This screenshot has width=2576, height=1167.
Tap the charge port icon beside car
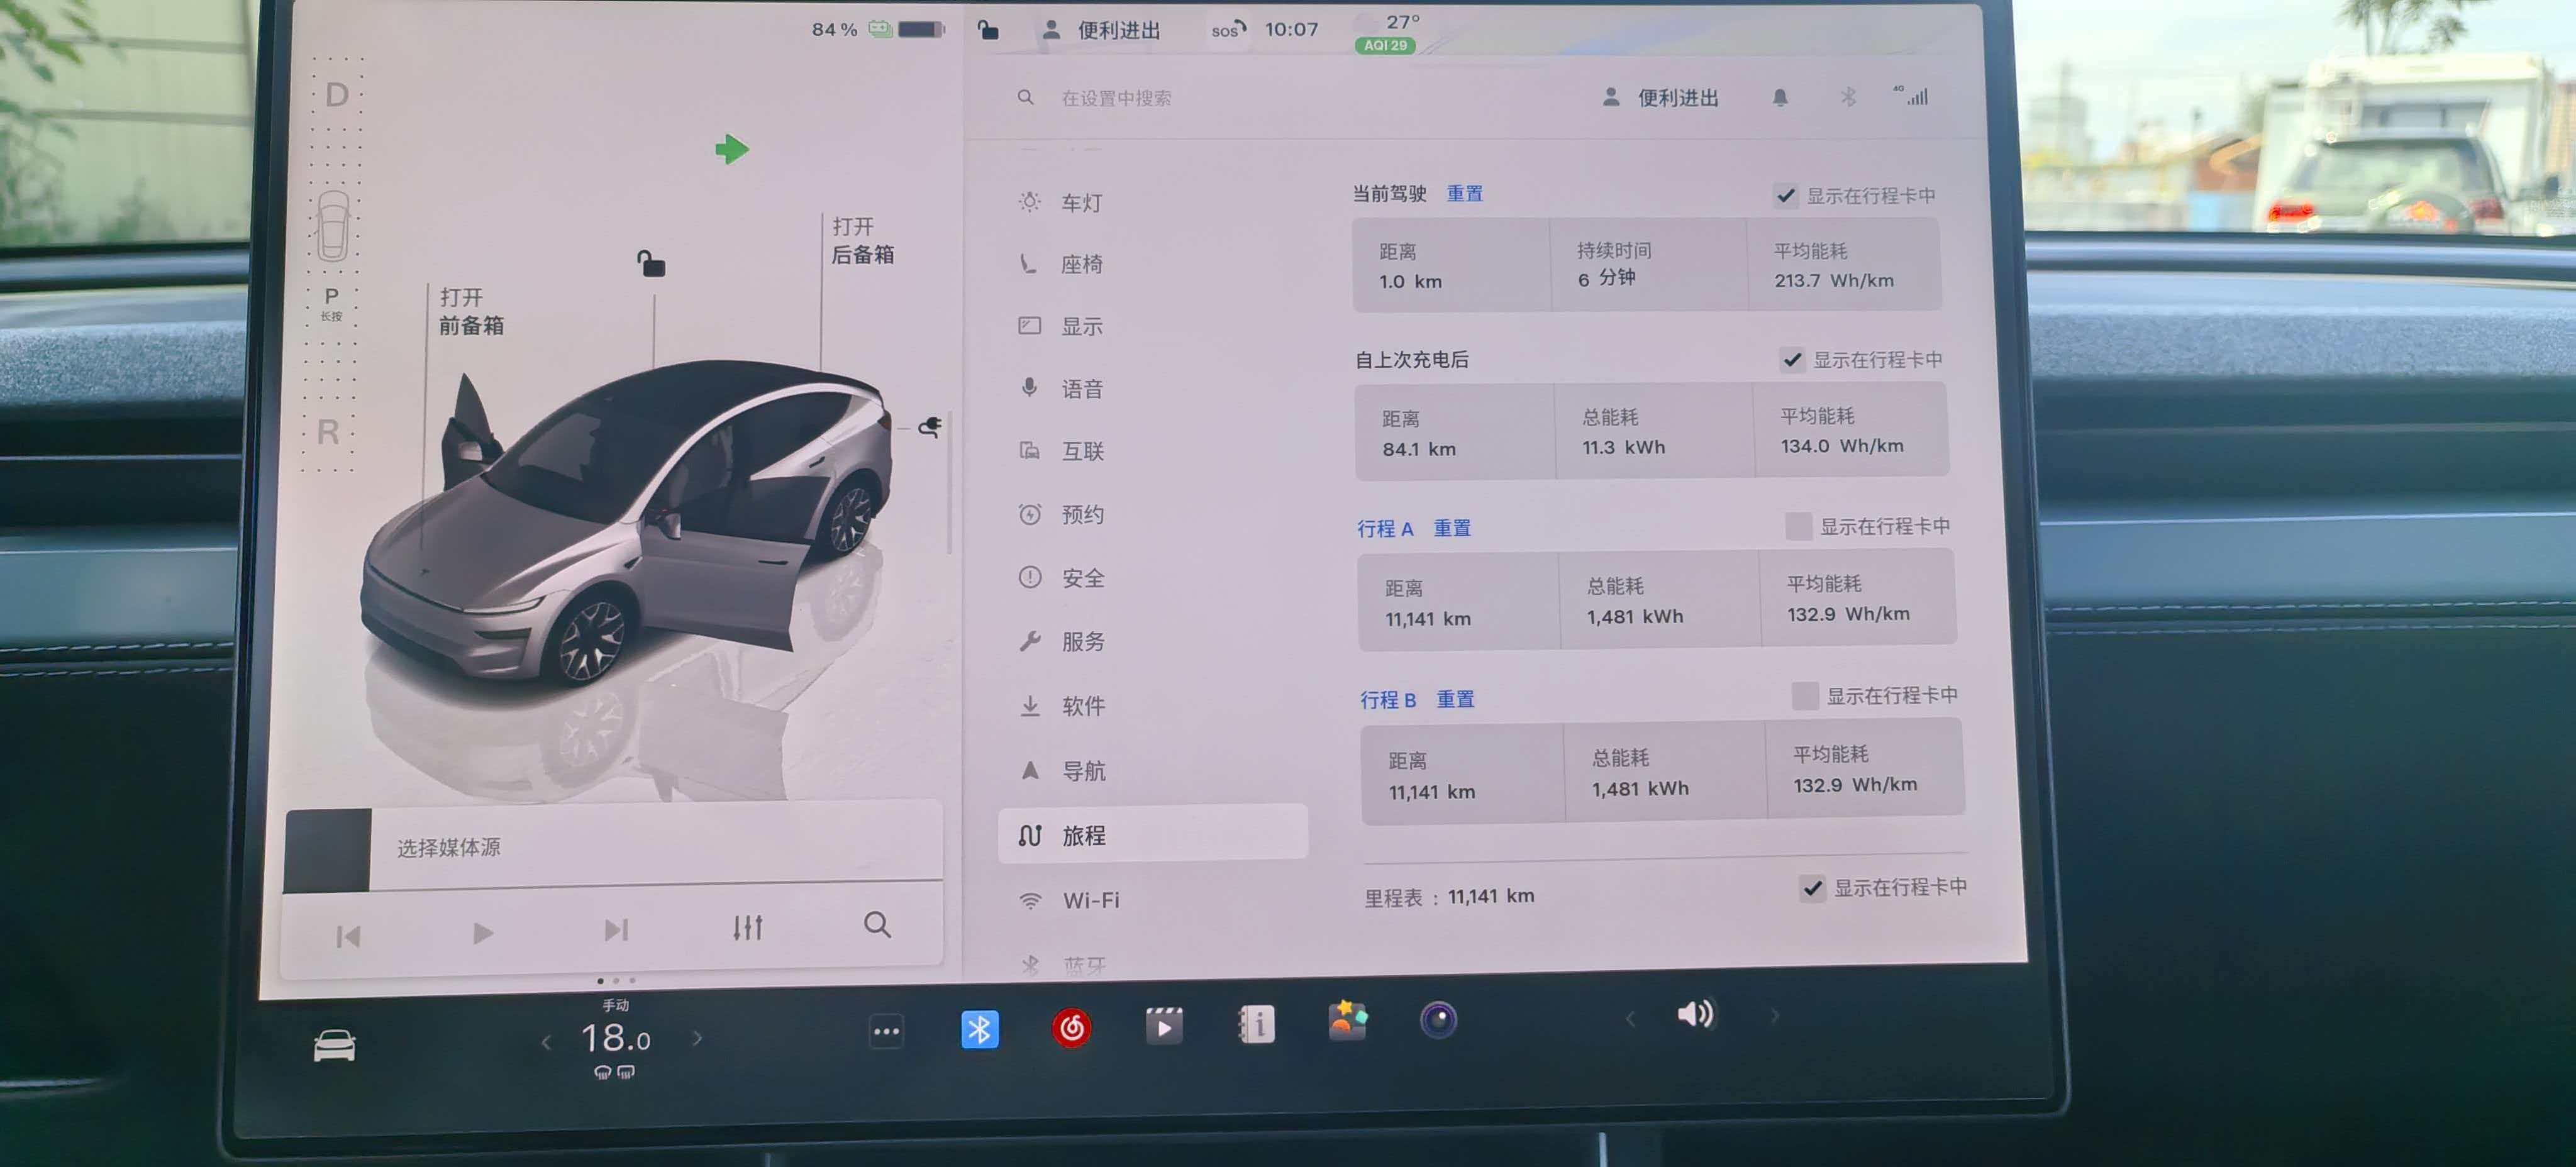coord(930,427)
